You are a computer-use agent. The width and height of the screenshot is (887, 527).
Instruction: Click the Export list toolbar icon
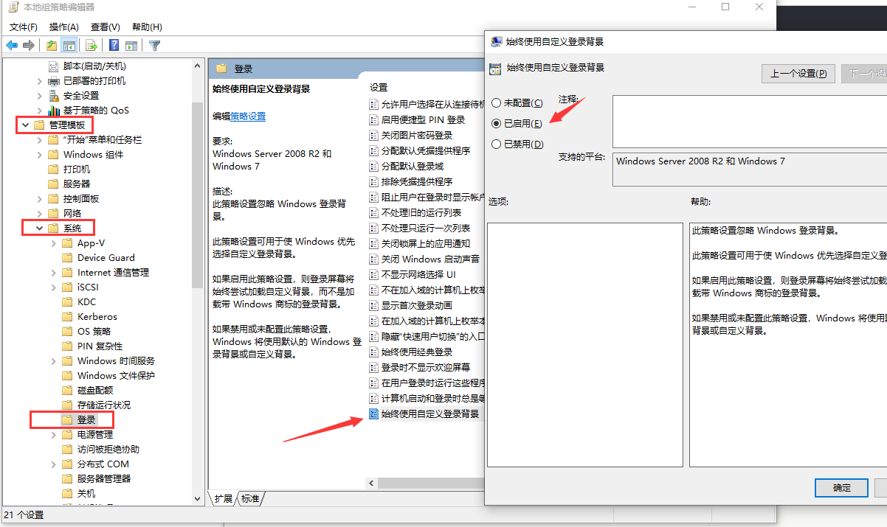click(x=92, y=46)
